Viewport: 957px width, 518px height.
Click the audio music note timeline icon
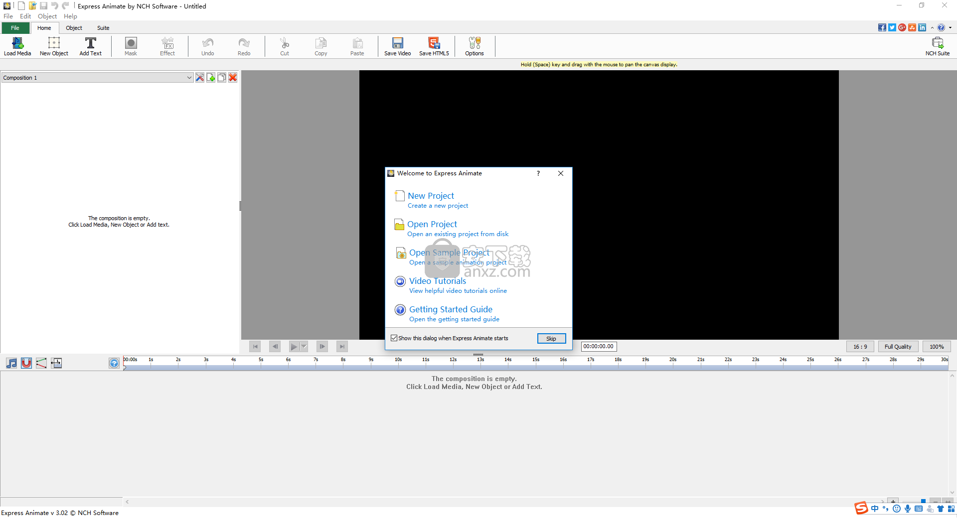pyautogui.click(x=11, y=363)
